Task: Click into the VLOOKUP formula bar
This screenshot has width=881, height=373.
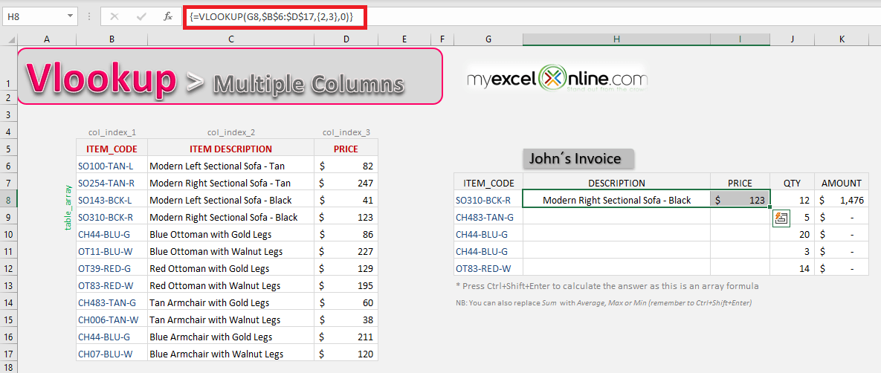Action: click(x=274, y=17)
